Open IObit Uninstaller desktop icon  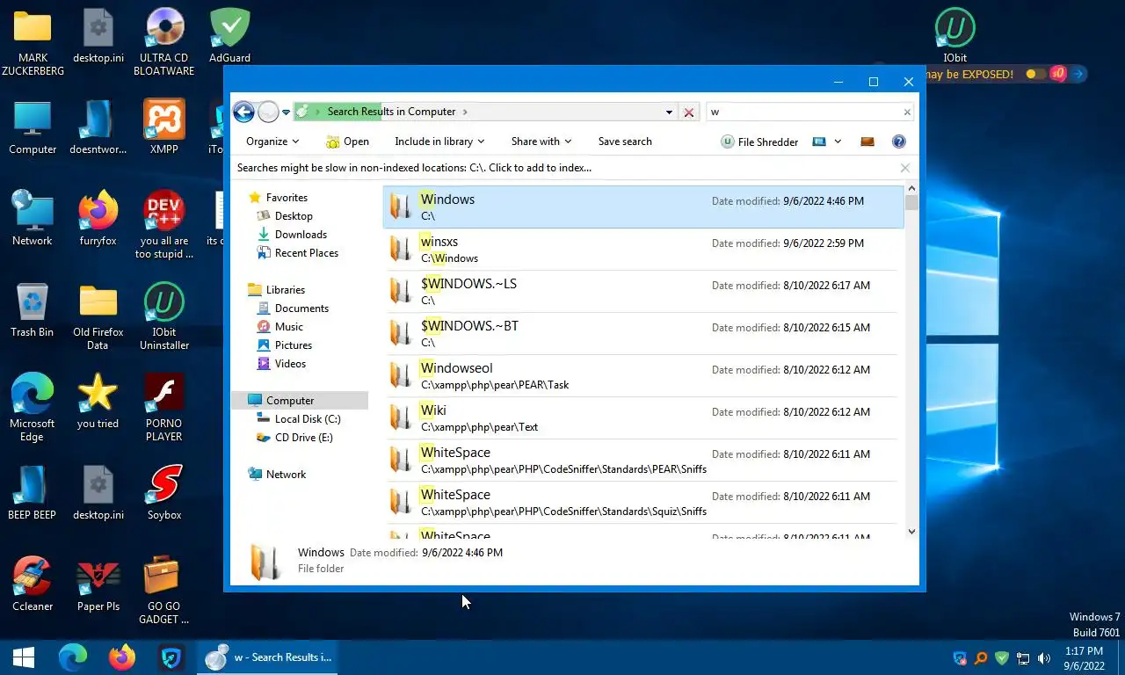point(164,316)
